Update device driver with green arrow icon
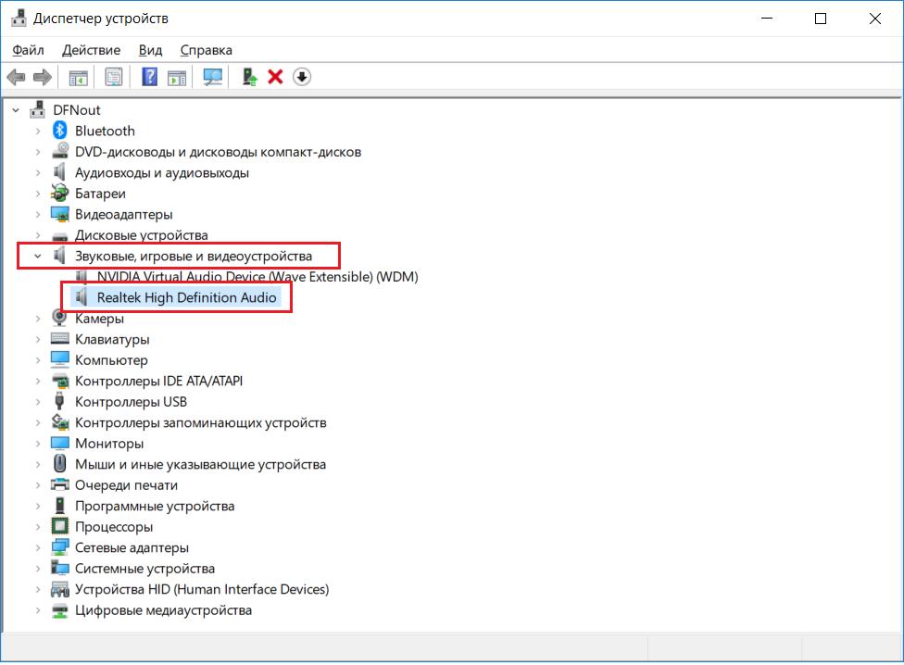Image resolution: width=904 pixels, height=665 pixels. [249, 77]
